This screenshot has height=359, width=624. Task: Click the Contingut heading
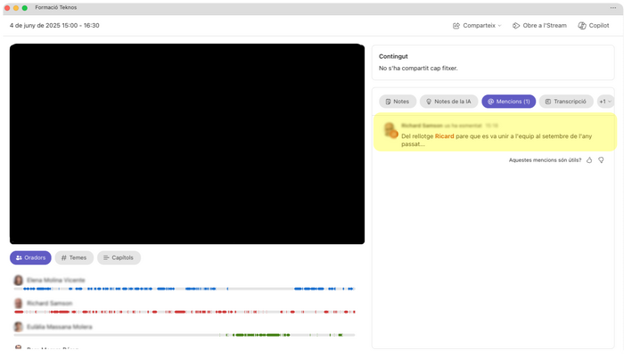tap(393, 56)
